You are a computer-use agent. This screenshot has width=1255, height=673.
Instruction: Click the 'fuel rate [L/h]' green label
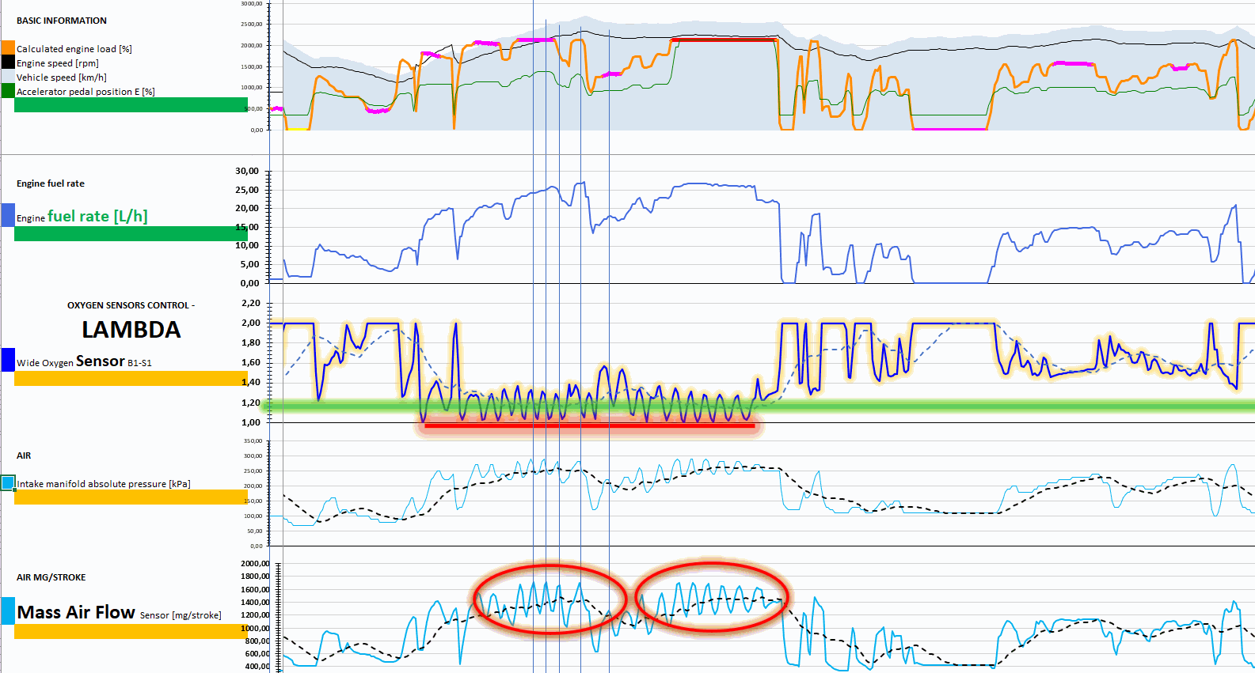pyautogui.click(x=97, y=217)
